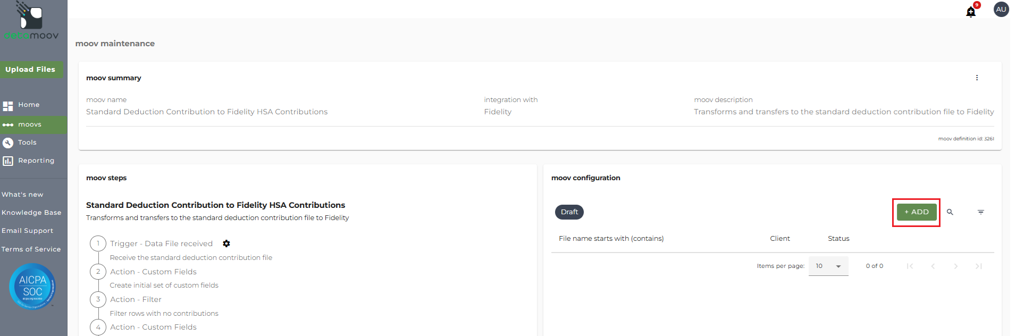Click the moov description value text
This screenshot has width=1016, height=336.
[x=844, y=112]
